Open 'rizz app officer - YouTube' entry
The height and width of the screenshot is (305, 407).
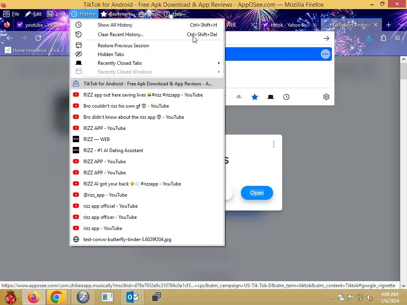pos(147,217)
